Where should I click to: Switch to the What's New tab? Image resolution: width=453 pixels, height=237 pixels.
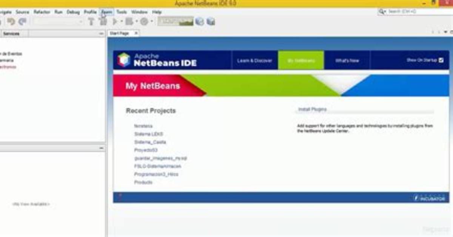point(347,60)
